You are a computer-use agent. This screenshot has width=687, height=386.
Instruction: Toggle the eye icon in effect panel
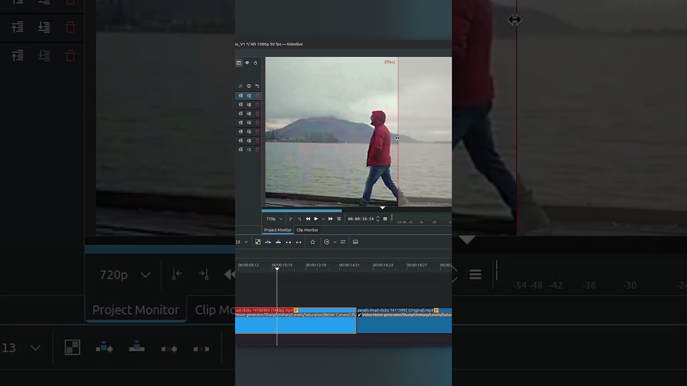pos(247,63)
